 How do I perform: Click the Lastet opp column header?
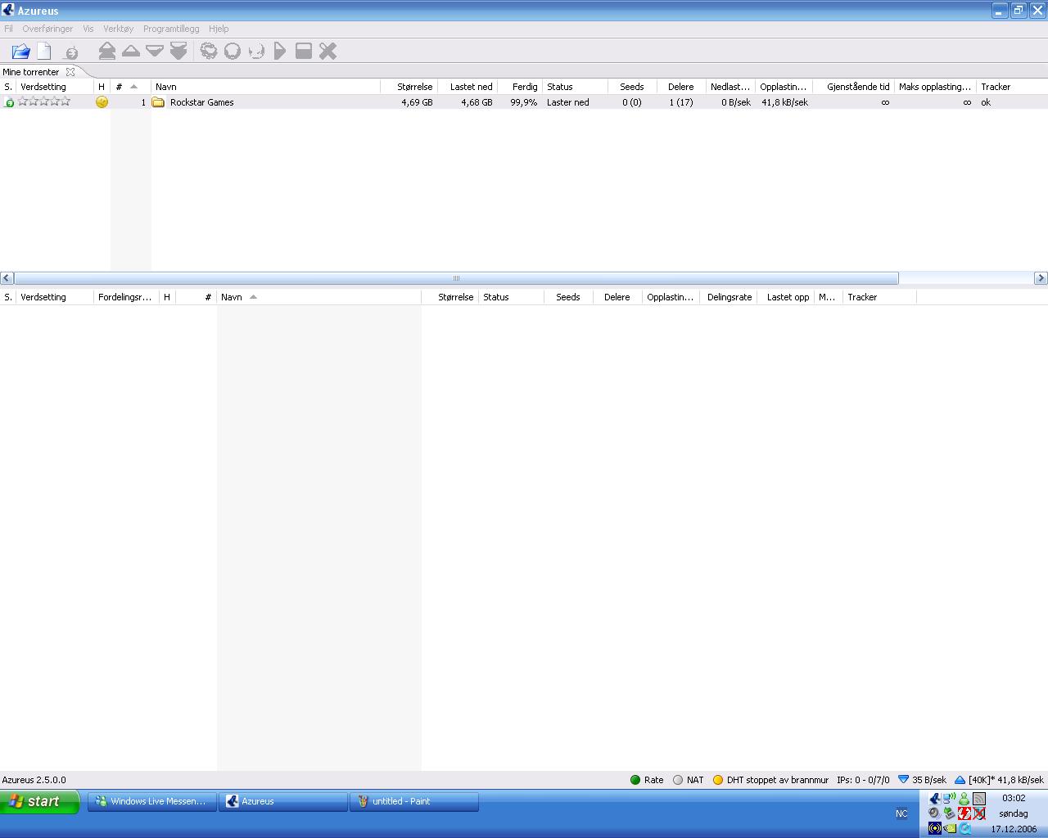(785, 297)
